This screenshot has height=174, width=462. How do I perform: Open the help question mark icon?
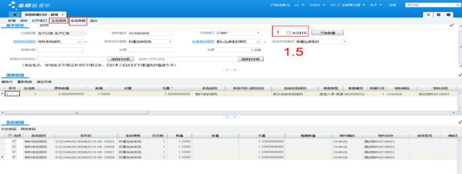click(x=448, y=14)
